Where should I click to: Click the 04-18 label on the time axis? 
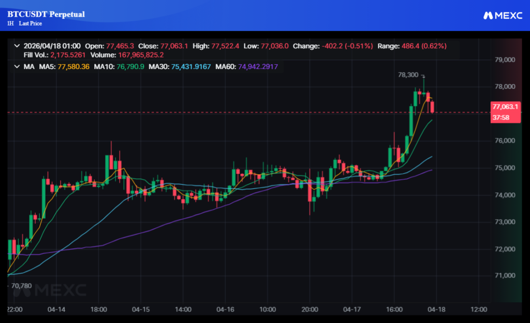437,310
